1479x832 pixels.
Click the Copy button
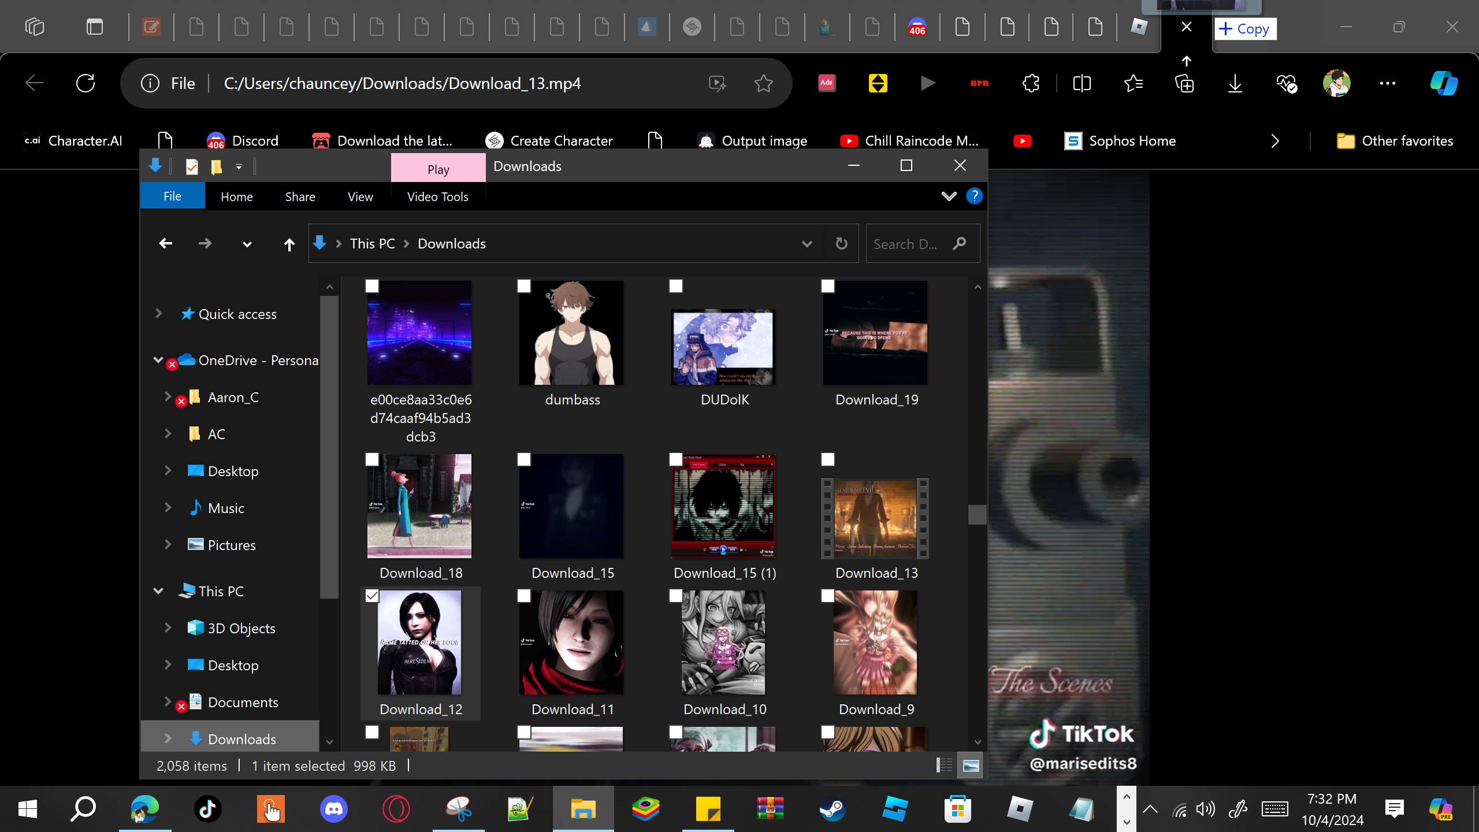pos(1246,28)
